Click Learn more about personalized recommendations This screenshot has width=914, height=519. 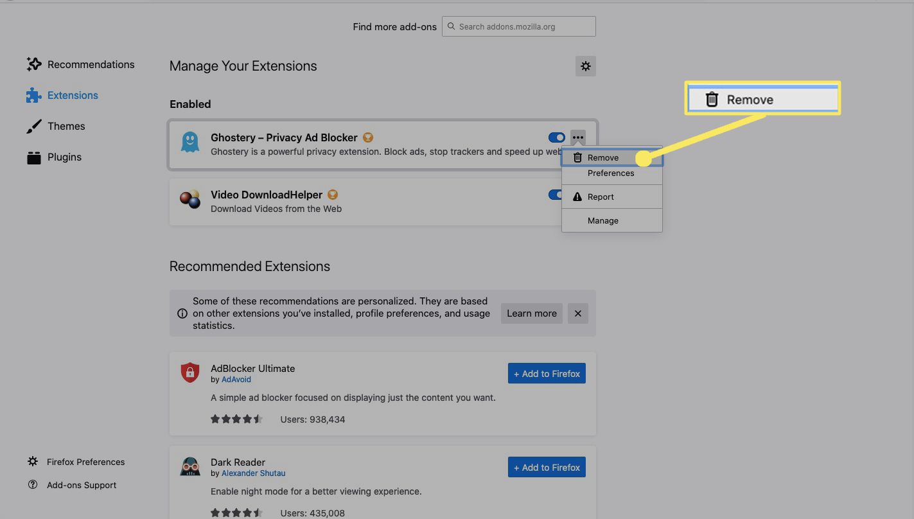tap(532, 313)
